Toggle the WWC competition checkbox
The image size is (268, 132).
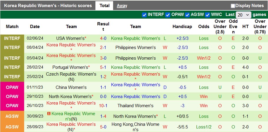[208, 15]
